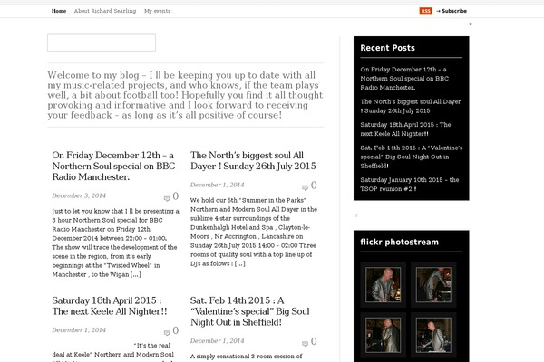The height and width of the screenshot is (362, 544).
Task: Click the 'Welcome to my blog' intro text
Action: (x=185, y=95)
